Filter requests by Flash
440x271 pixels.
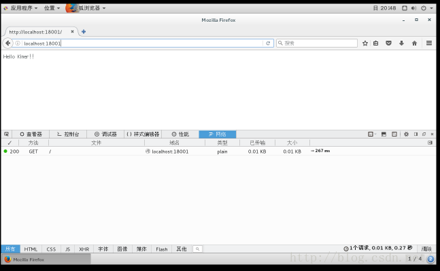162,249
